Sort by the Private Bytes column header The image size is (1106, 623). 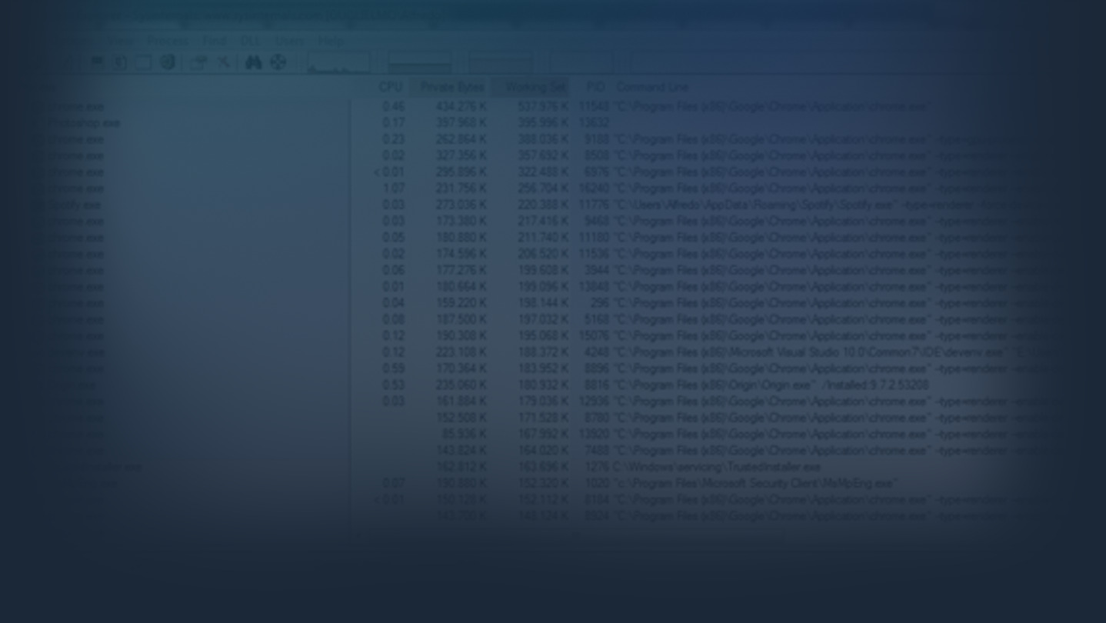click(x=451, y=87)
